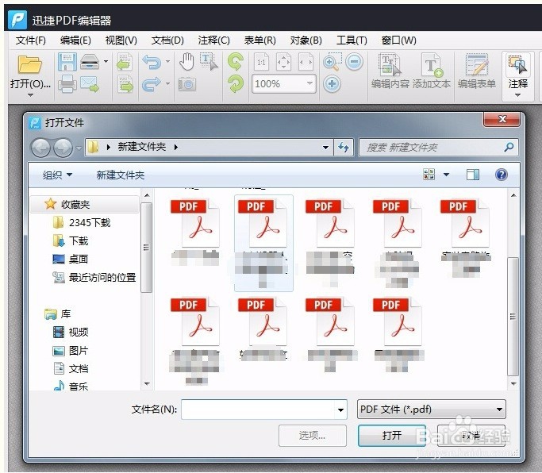Open the zoom percentage 100% dropdown
This screenshot has width=542, height=473.
point(309,83)
